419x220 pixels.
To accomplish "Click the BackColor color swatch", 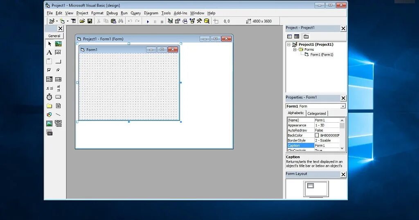I will coord(317,135).
